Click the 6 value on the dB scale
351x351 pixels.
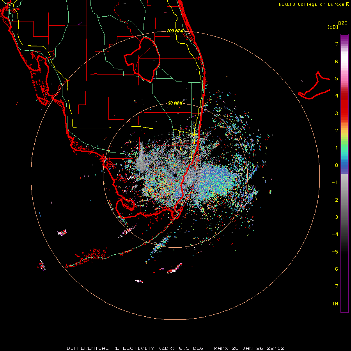point(337,61)
